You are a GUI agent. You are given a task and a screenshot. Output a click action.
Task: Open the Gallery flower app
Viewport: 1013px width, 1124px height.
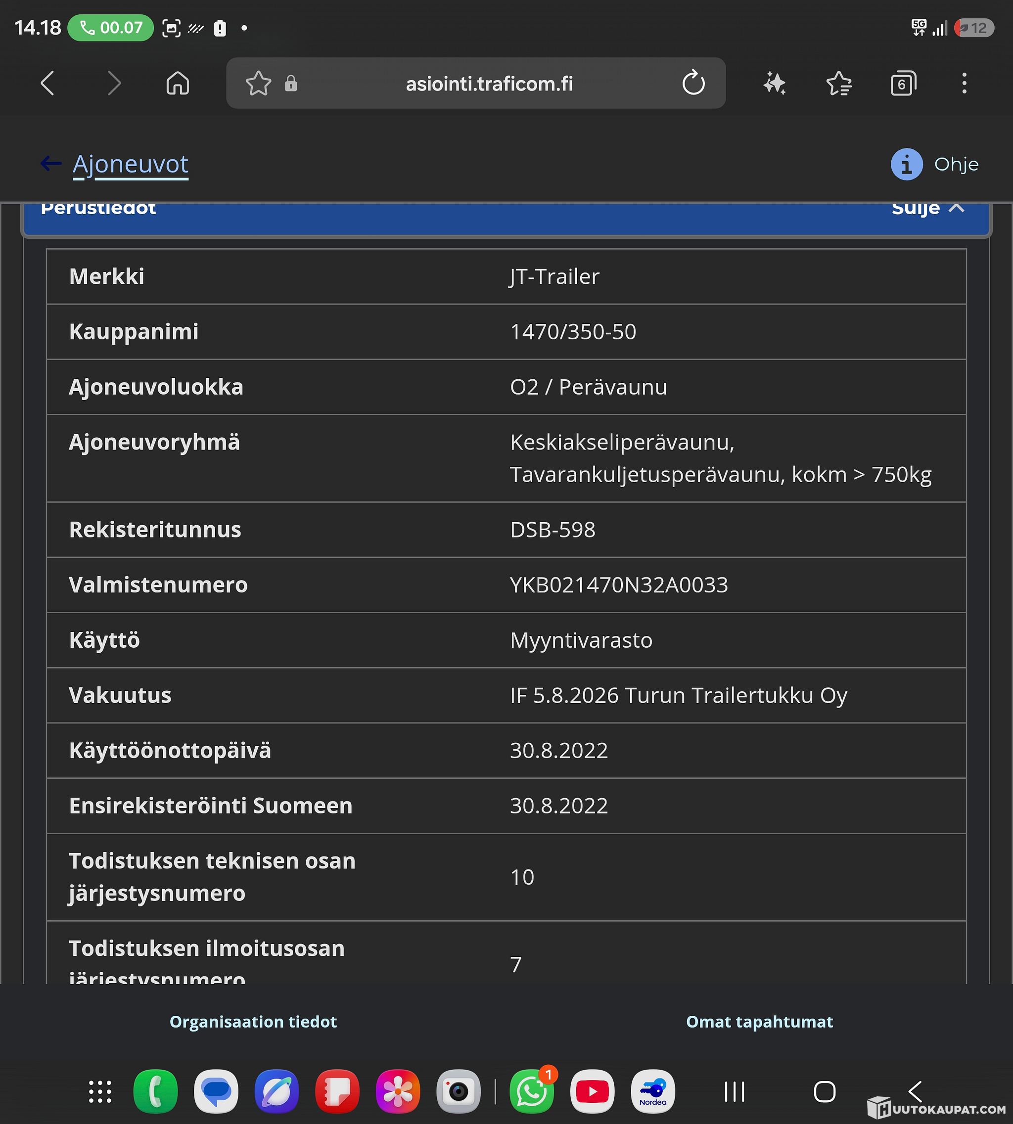pos(398,1092)
